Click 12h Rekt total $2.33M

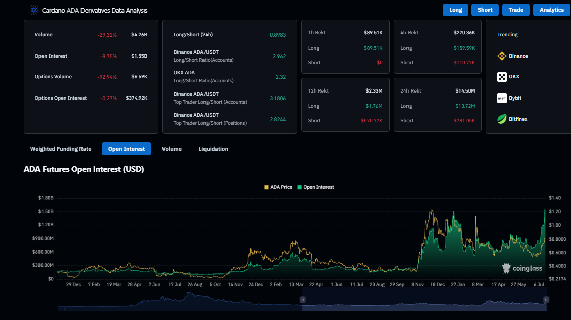pos(374,91)
